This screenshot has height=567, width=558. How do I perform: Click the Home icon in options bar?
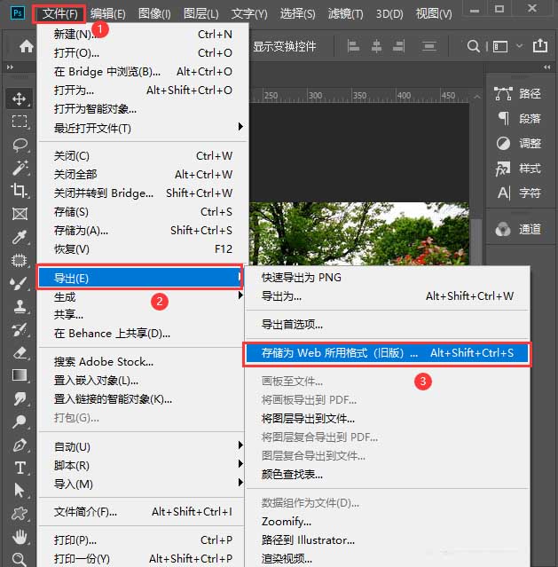pos(27,46)
